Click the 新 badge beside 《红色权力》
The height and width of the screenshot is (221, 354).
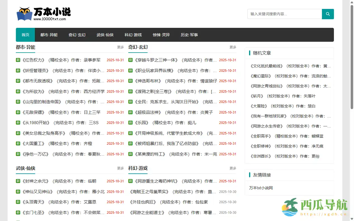click(18, 60)
